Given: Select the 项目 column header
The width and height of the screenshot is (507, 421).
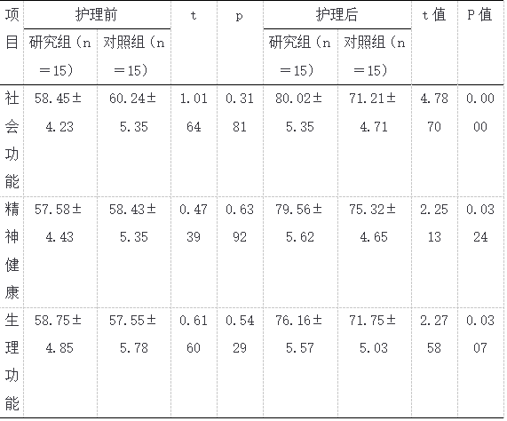Looking at the screenshot, I should click(12, 43).
